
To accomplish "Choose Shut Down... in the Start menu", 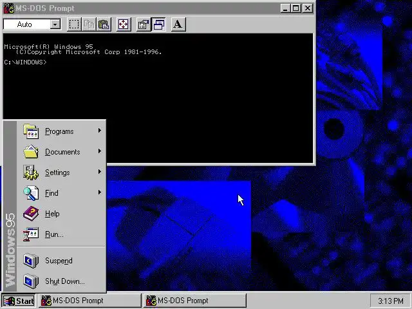I will 62,281.
